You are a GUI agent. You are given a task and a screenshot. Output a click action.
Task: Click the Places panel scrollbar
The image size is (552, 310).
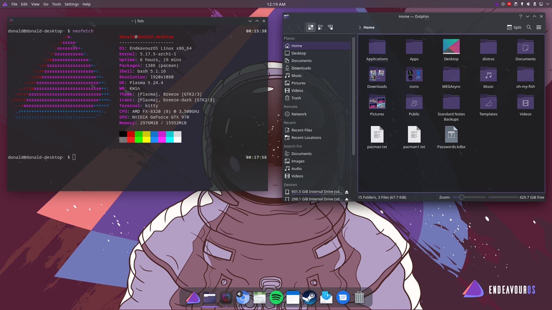coord(353,96)
